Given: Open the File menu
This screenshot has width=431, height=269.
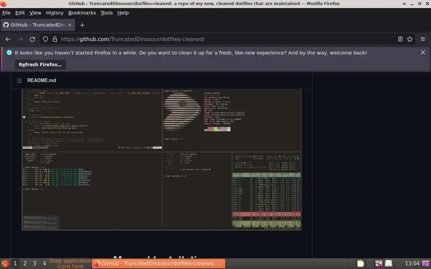Looking at the screenshot, I should coord(6,13).
